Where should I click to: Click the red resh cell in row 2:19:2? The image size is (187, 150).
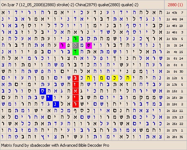(x=75, y=104)
